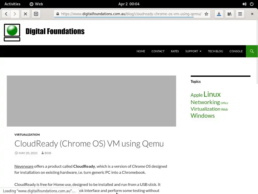Image resolution: width=258 pixels, height=194 pixels.
Task: Bookmark this page with the star
Action: pyautogui.click(x=206, y=14)
